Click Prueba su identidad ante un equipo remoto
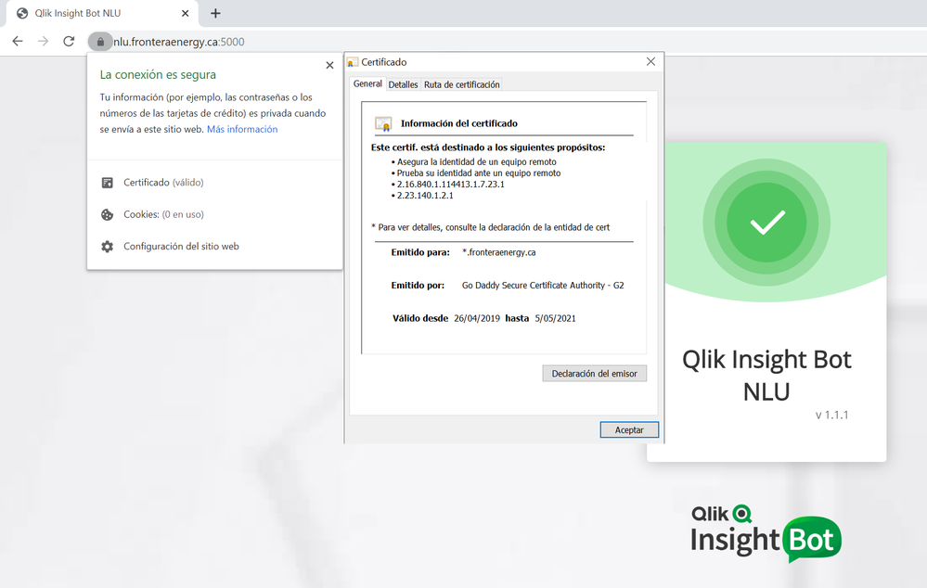 (x=479, y=173)
